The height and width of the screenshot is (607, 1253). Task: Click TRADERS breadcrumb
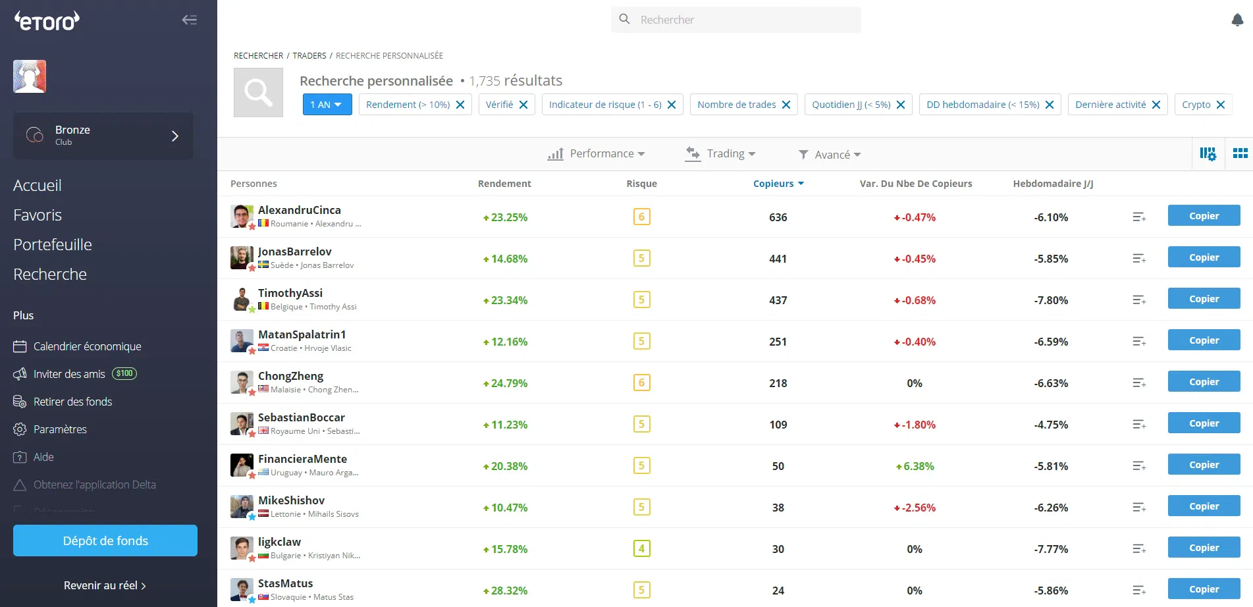click(x=309, y=56)
